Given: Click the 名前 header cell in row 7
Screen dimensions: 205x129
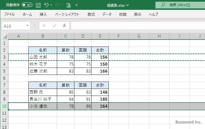Looking at the screenshot, I should [43, 85].
